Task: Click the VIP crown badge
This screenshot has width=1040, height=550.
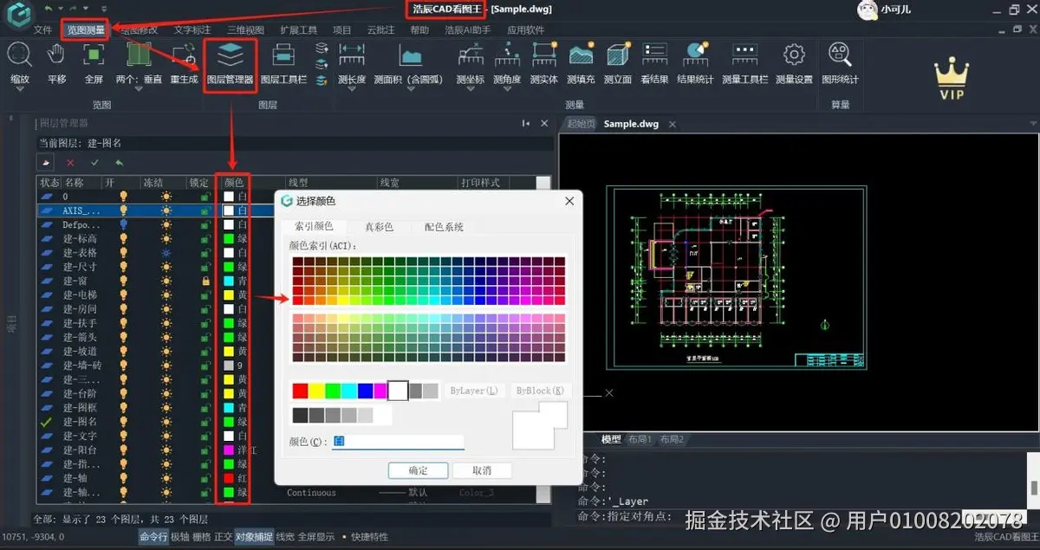Action: (952, 80)
